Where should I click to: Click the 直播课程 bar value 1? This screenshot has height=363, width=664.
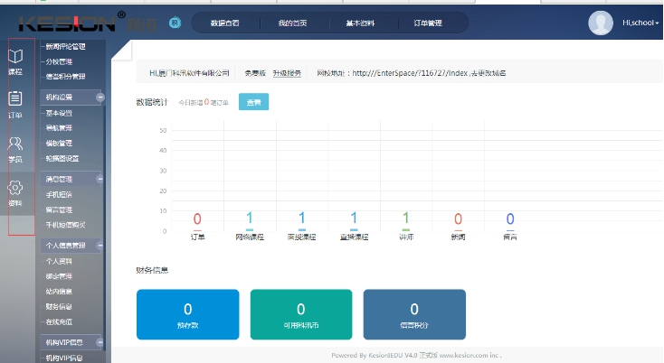(354, 218)
